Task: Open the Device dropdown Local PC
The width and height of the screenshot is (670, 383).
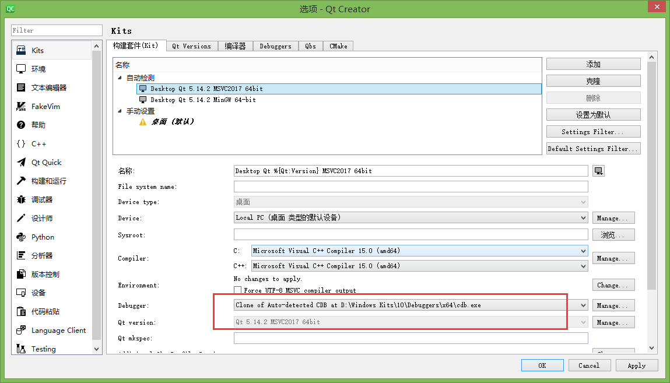Action: coord(411,217)
